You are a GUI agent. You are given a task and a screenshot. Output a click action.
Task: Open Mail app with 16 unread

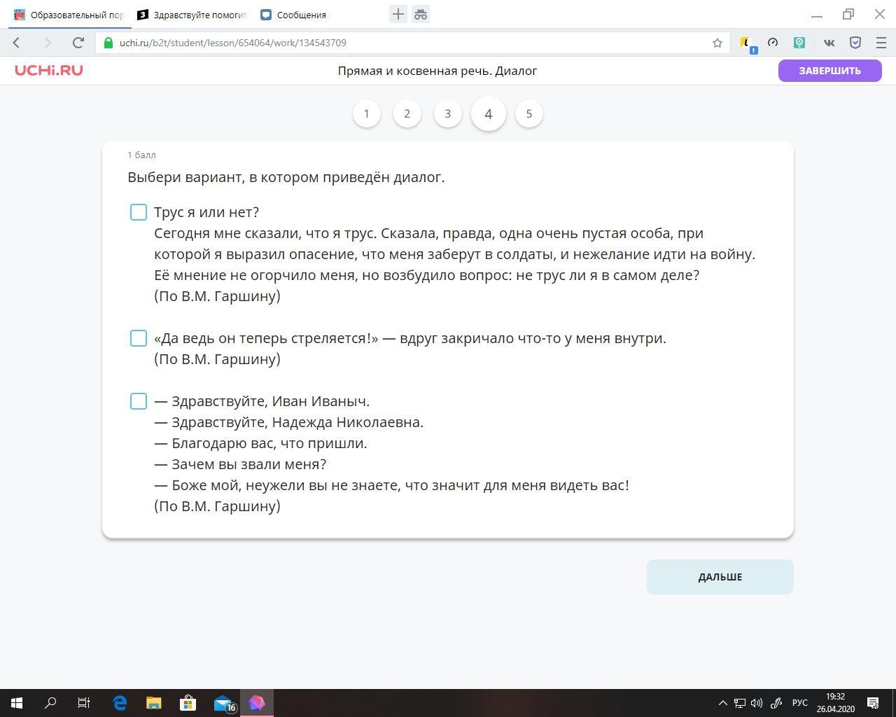pyautogui.click(x=223, y=703)
